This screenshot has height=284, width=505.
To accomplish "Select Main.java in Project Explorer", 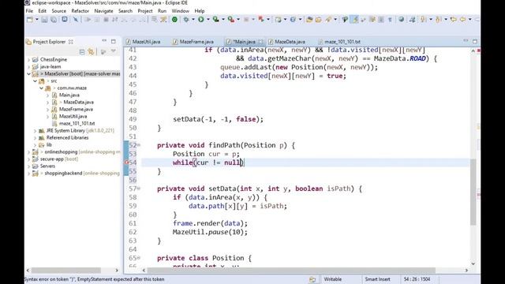I will pos(69,95).
